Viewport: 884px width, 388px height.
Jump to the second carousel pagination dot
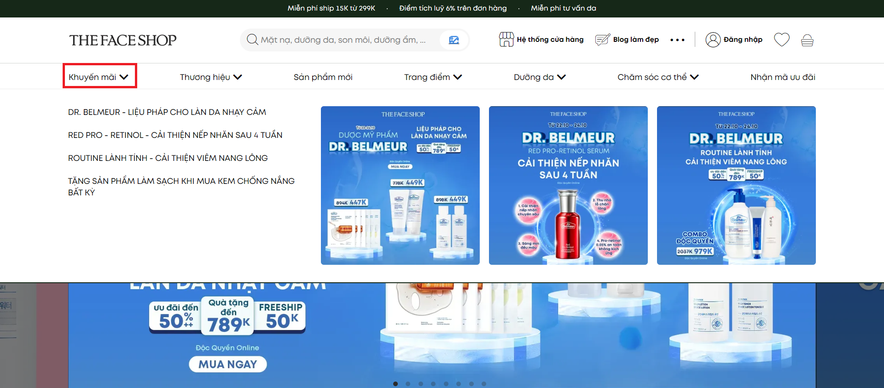tap(408, 384)
